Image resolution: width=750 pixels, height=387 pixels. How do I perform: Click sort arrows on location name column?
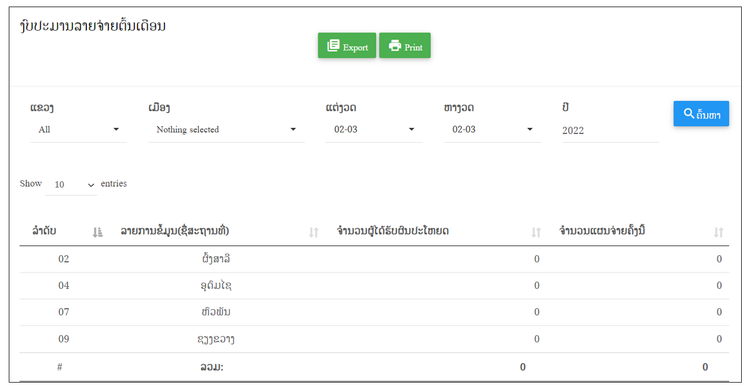(x=313, y=232)
